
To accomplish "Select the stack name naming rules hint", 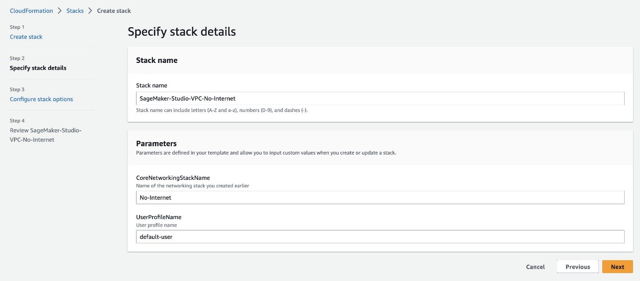I will [222, 110].
